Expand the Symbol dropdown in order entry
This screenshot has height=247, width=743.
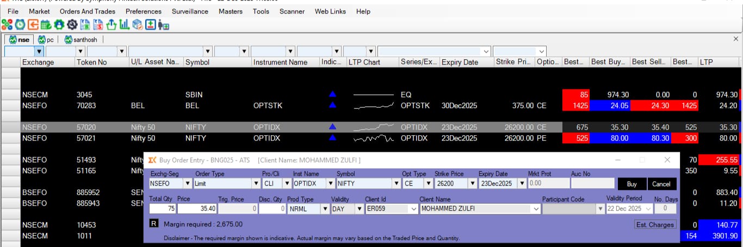point(397,183)
